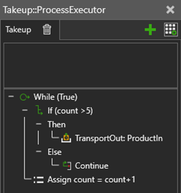Select TransportOut: ProductIn statement
This screenshot has width=181, height=193.
119,138
